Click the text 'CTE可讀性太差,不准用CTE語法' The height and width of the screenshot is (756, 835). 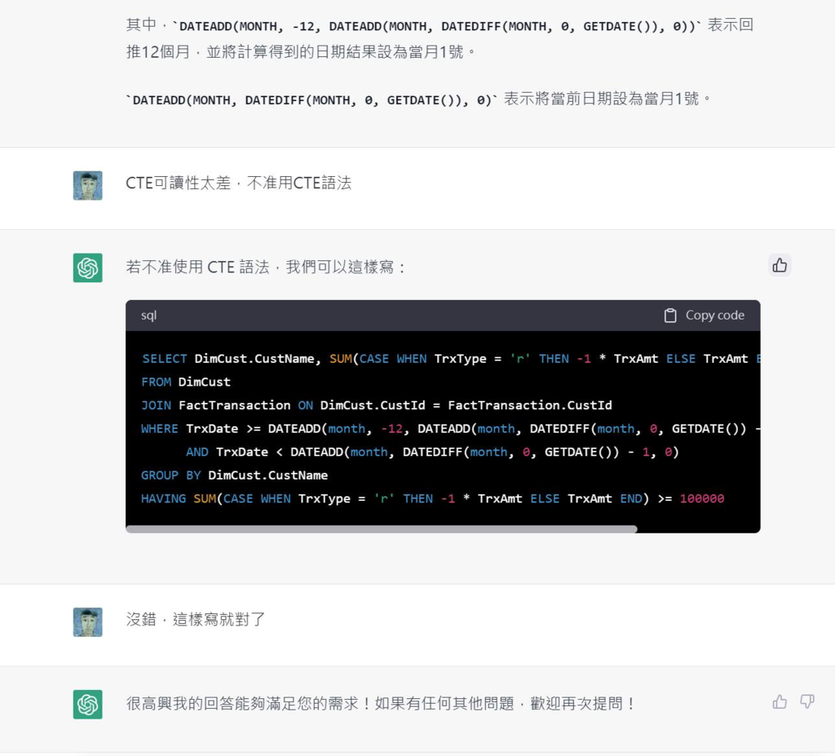(x=239, y=183)
